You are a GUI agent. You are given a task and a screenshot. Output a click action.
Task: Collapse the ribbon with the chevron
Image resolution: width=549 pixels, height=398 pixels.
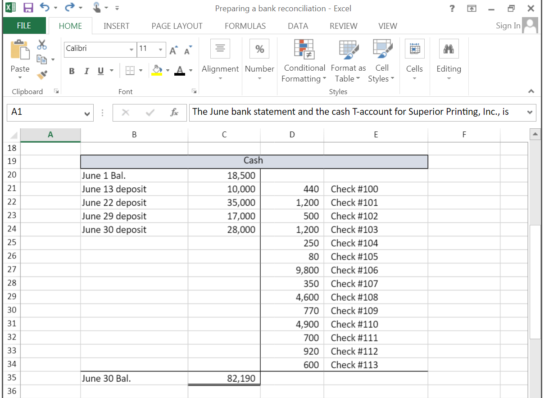531,91
